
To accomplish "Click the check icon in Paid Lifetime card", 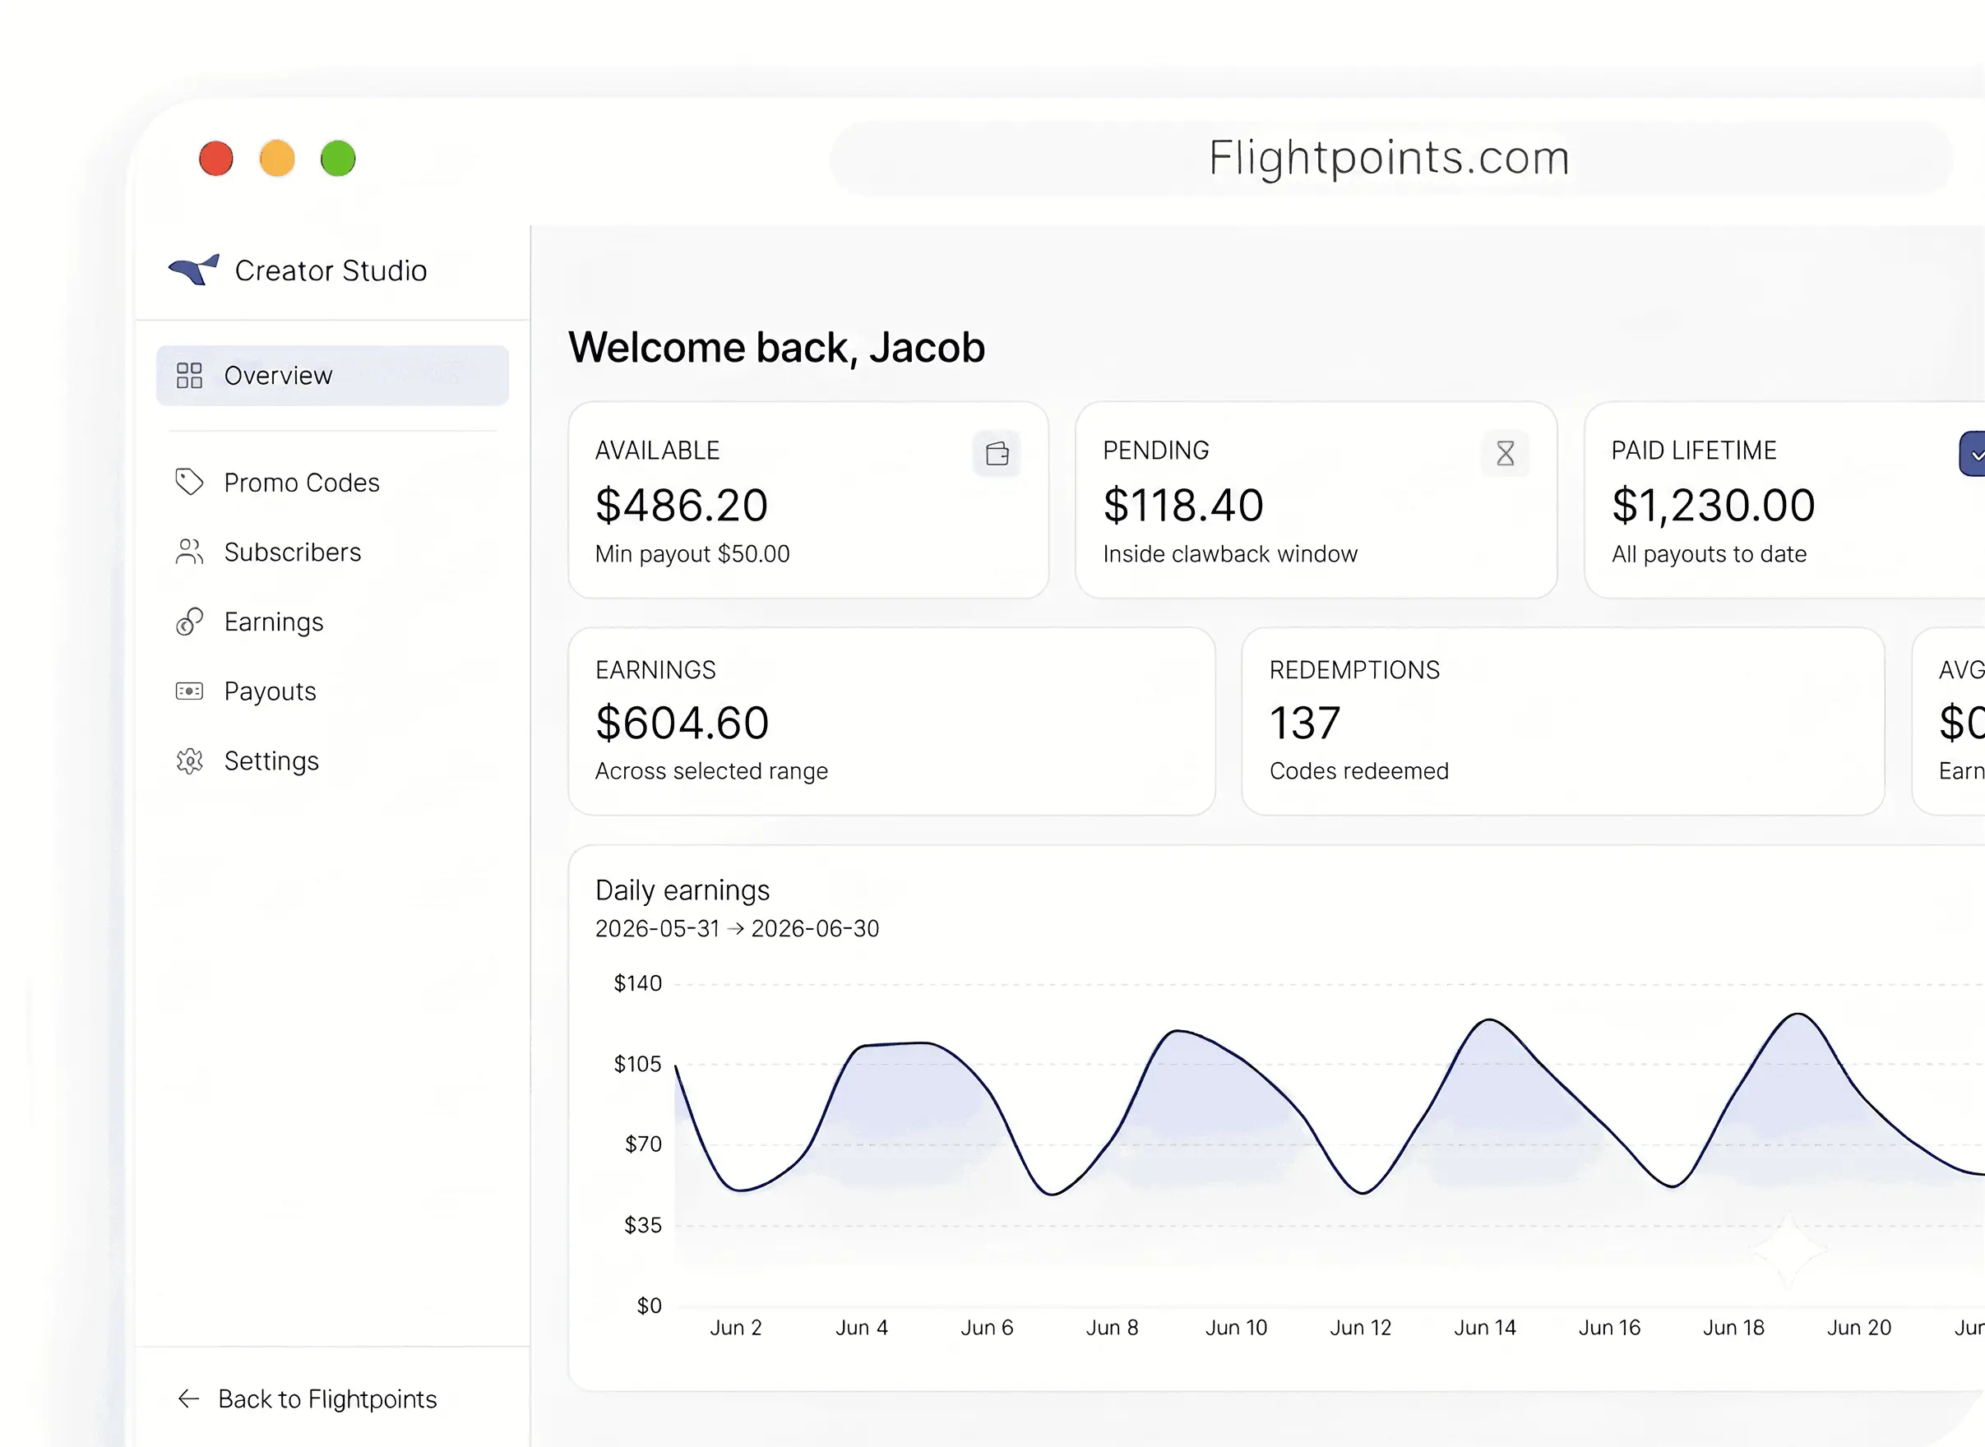I will pyautogui.click(x=1973, y=454).
